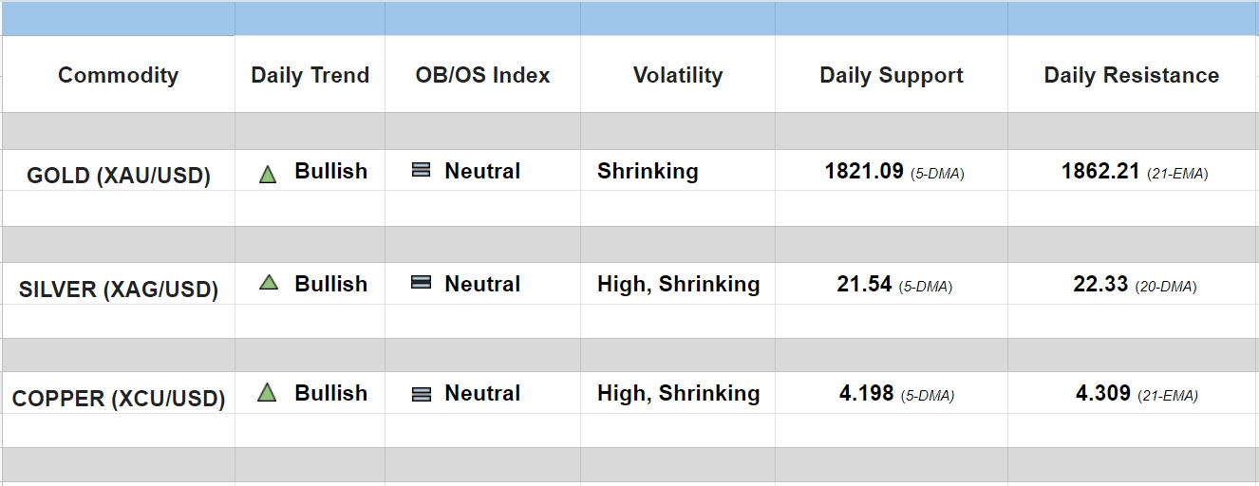Click the Daily Support header cell
1259x486 pixels.
[892, 76]
